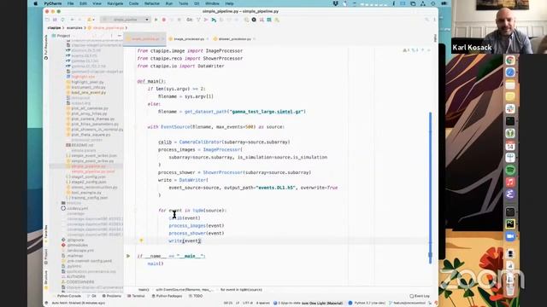Image resolution: width=547 pixels, height=307 pixels.
Task: Select the simple_pipeline.py editor tab
Action: tap(144, 39)
